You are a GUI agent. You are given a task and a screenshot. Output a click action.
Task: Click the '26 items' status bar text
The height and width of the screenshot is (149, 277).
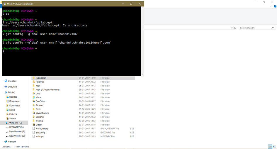[x=6, y=147]
